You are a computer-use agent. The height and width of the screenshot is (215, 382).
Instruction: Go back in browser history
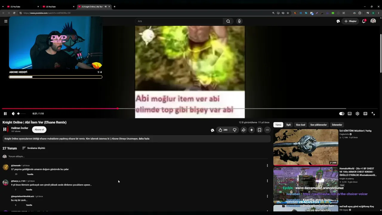point(3,13)
